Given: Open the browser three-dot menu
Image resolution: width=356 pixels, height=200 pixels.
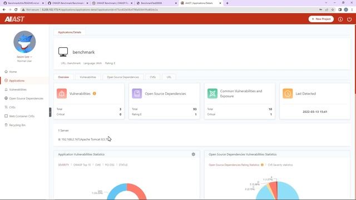Looking at the screenshot, I should (x=352, y=10).
